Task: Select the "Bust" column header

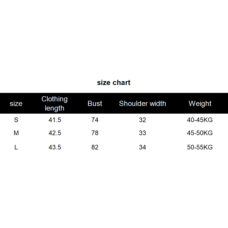Action: click(x=95, y=104)
